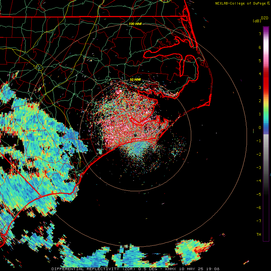Click the ZDR color scale bar
The width and height of the screenshot is (271, 271).
(266, 134)
